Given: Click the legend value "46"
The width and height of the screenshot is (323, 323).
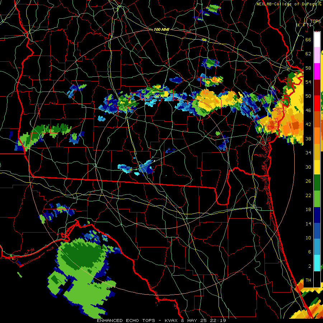Looking at the screenshot, I should 308,111.
